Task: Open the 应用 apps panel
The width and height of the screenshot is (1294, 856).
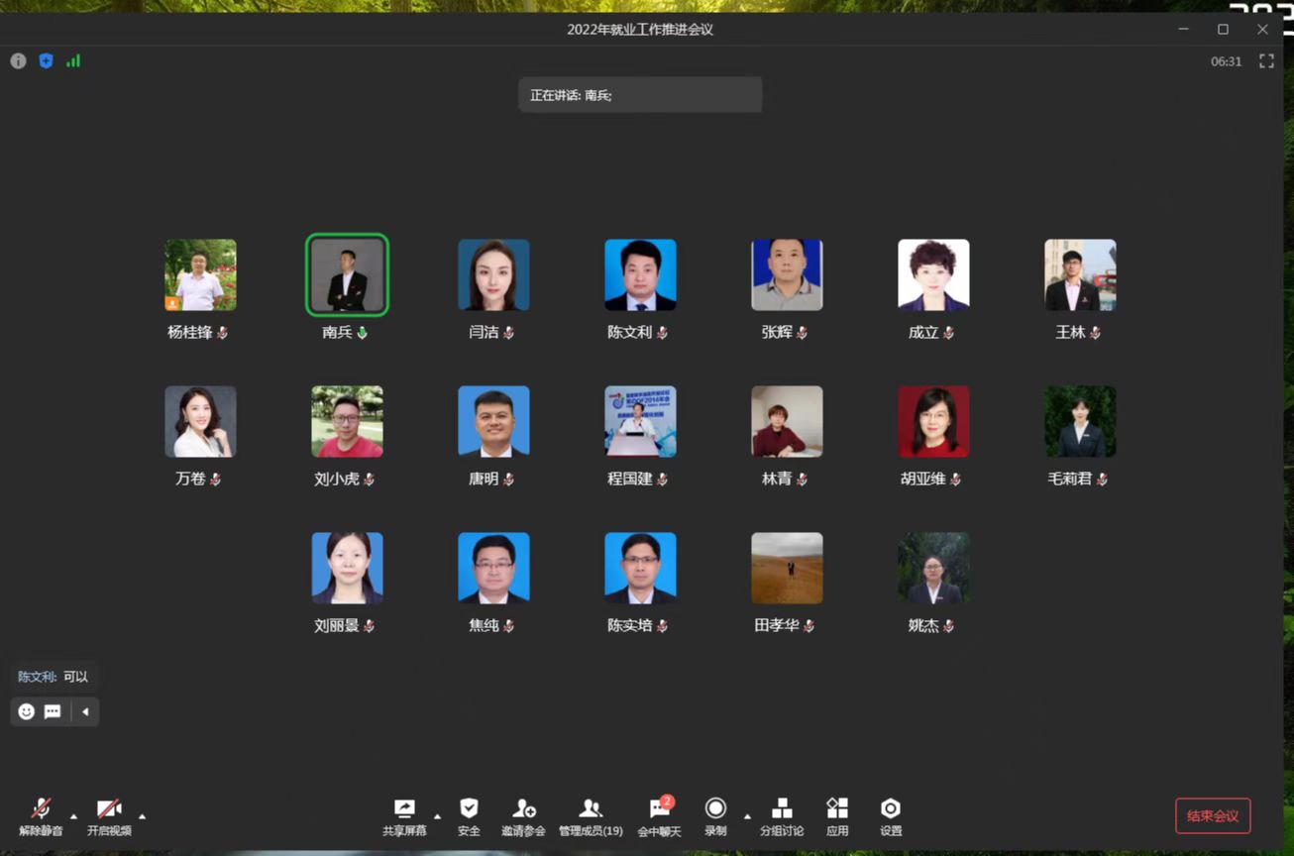Action: [837, 816]
